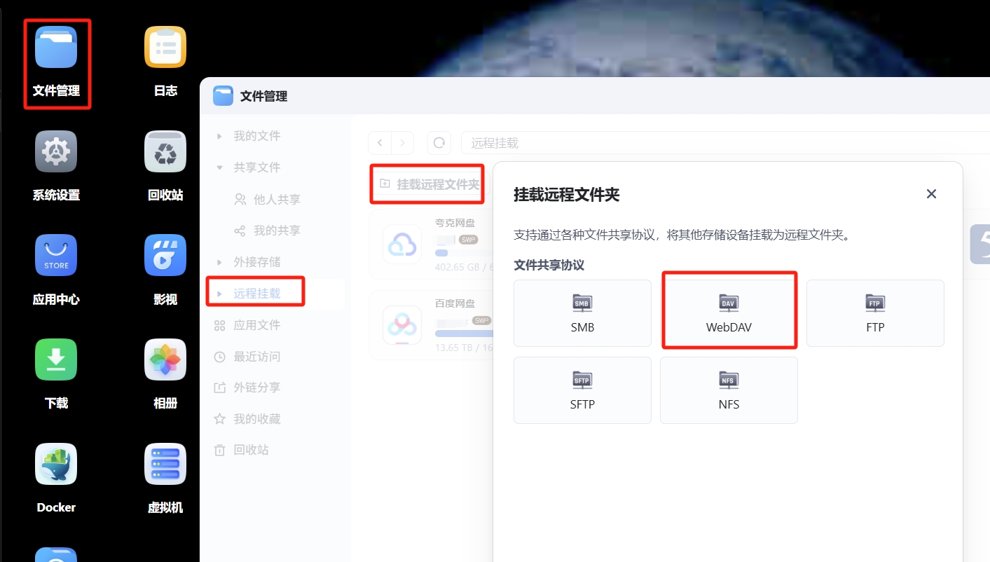Select the WebDAV protocol option
990x562 pixels.
click(x=729, y=313)
